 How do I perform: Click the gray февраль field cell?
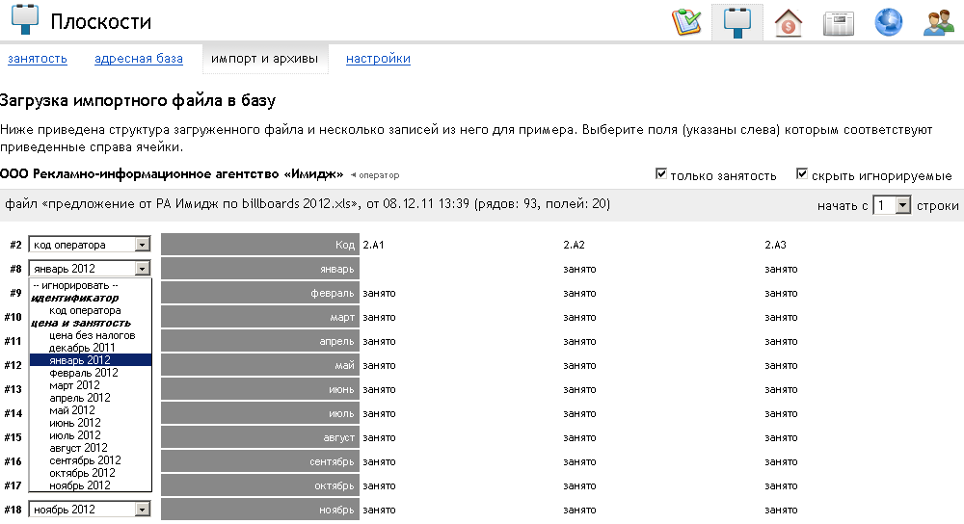260,293
